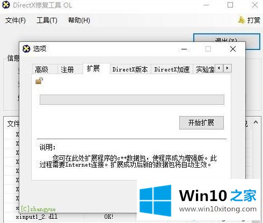Viewport: 263px width, 223px height.
Task: Switch to the 高级 tab
Action: tap(42, 69)
